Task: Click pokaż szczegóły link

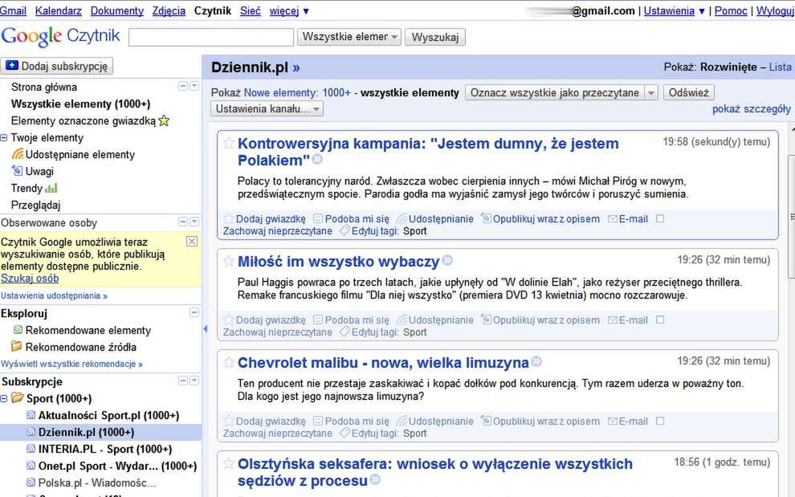Action: (x=752, y=109)
